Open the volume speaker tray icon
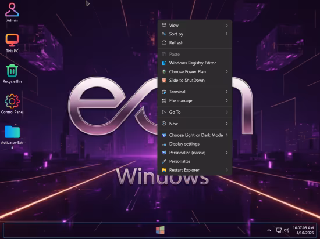The width and height of the screenshot is (320, 239). click(x=286, y=230)
